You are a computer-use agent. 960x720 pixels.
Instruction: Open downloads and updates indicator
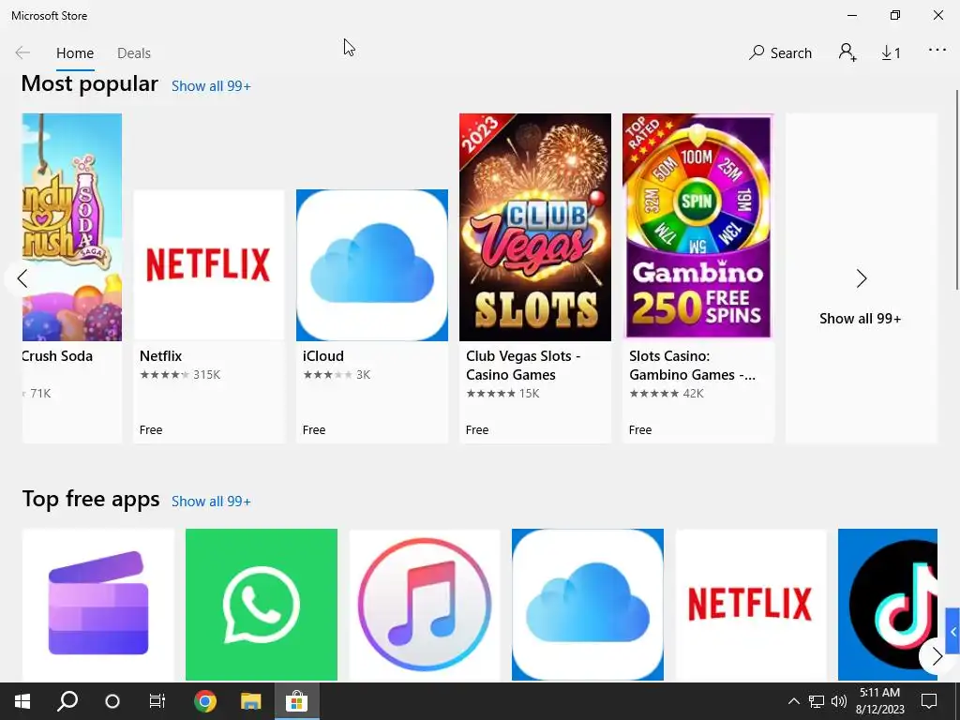pos(891,53)
